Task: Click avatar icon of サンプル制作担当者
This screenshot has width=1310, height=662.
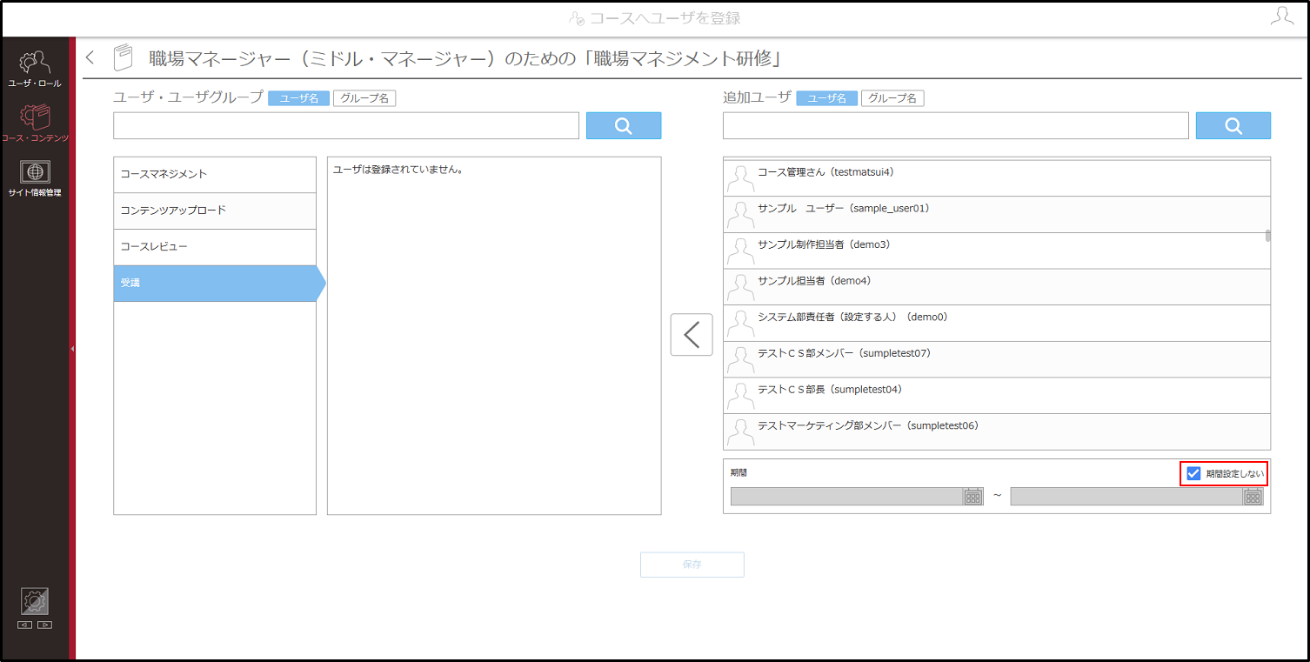Action: coord(740,252)
